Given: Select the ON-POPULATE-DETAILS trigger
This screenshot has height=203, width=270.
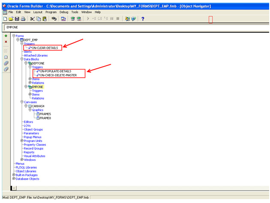Looking at the screenshot, I should pos(54,71).
